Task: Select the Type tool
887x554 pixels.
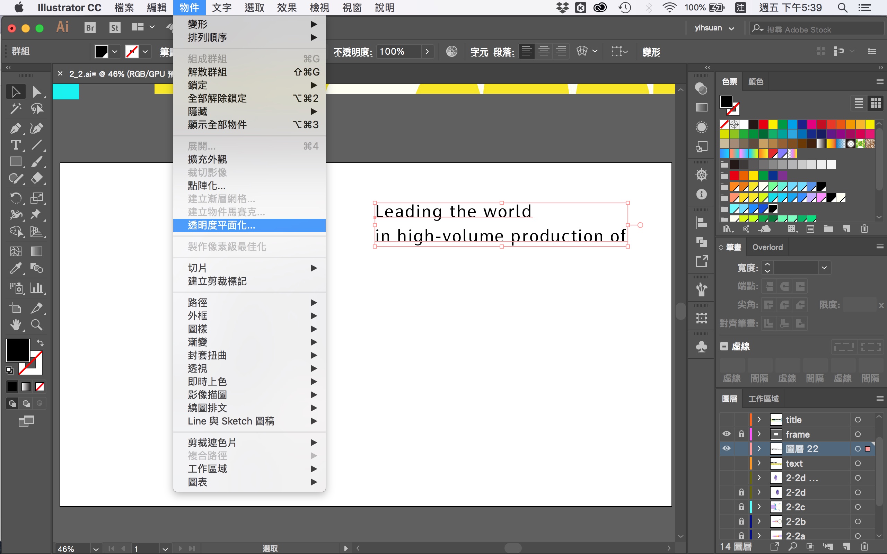Action: click(x=15, y=145)
